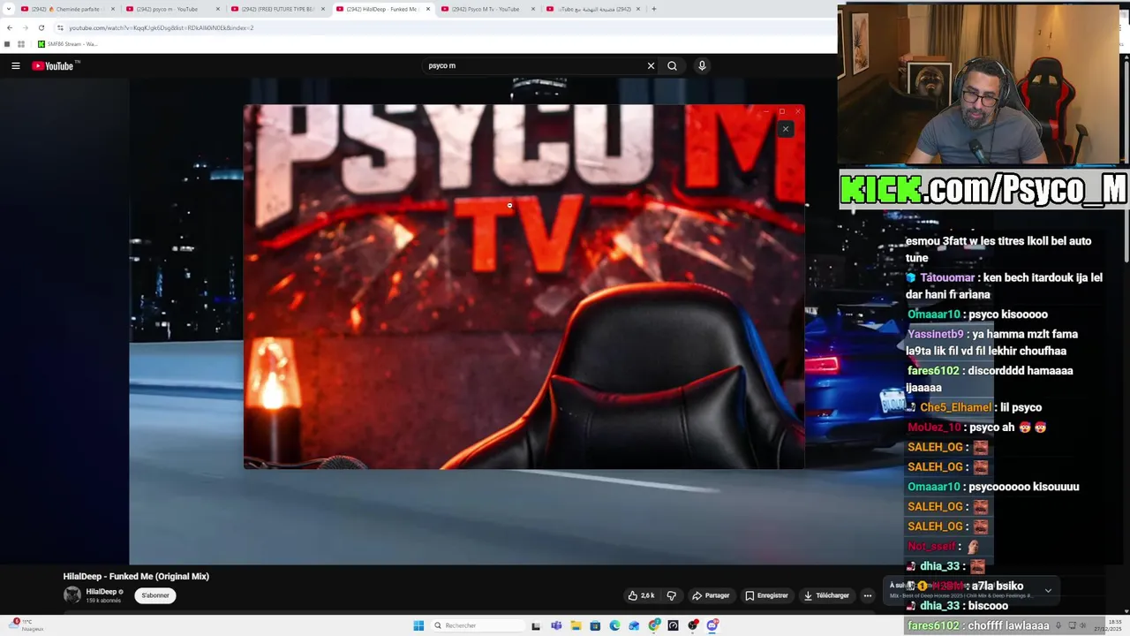This screenshot has height=636, width=1130.
Task: Open the HilalDeep channel avatar
Action: pos(72,595)
